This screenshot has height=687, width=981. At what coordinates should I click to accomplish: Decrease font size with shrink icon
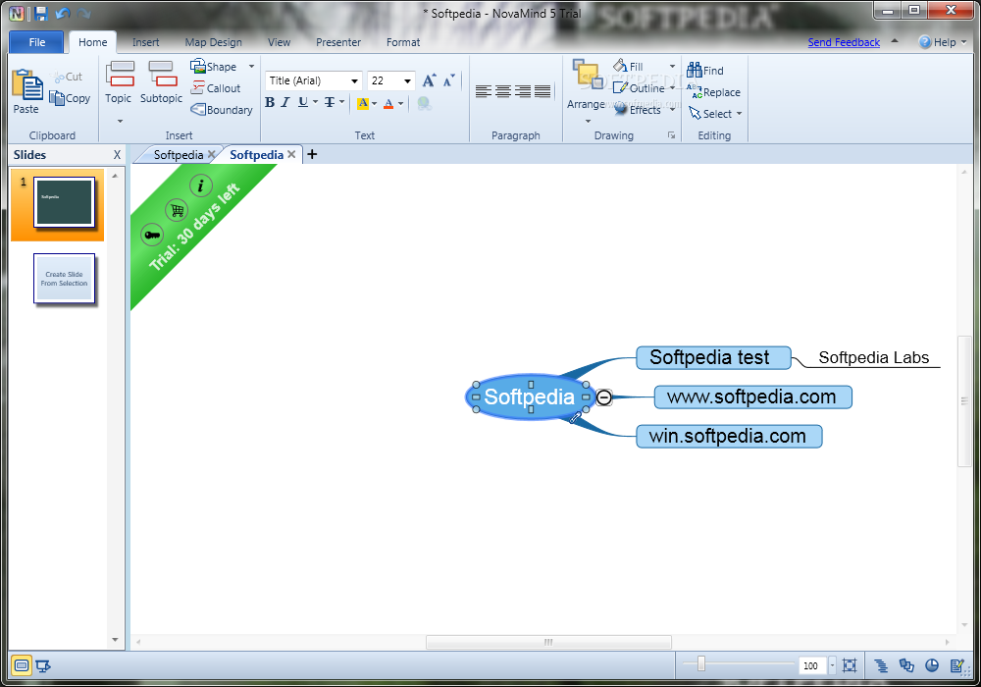(449, 80)
